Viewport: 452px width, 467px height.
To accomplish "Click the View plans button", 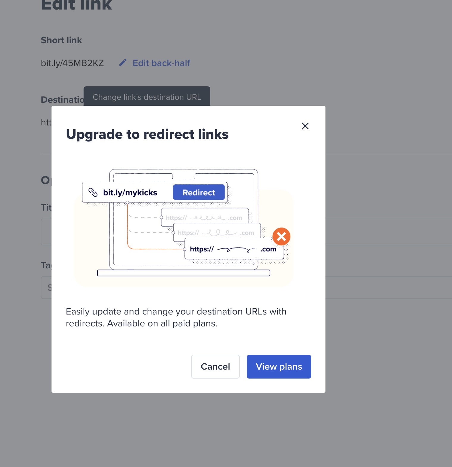I will tap(279, 366).
